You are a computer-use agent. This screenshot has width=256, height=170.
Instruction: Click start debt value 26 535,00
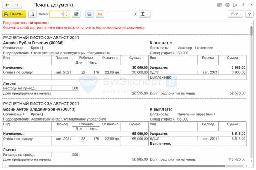point(140,93)
